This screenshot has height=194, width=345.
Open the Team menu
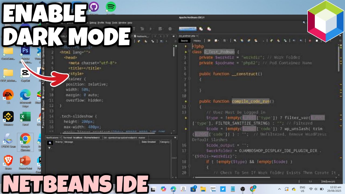pyautogui.click(x=108, y=23)
